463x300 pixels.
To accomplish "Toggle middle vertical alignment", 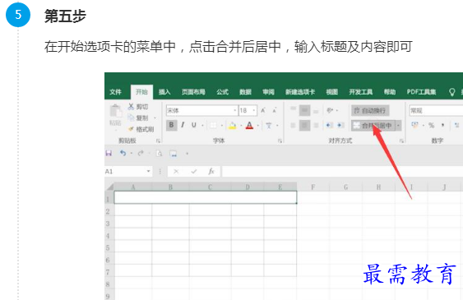I will pyautogui.click(x=304, y=110).
